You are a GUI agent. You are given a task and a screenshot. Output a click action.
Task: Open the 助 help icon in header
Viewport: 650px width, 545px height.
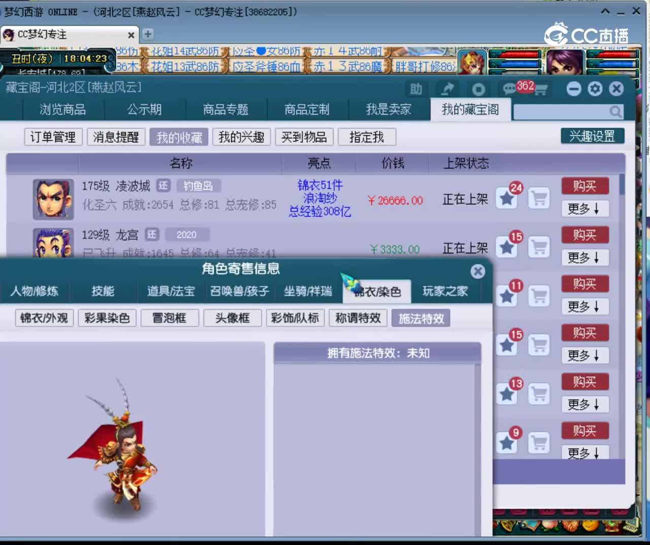416,89
